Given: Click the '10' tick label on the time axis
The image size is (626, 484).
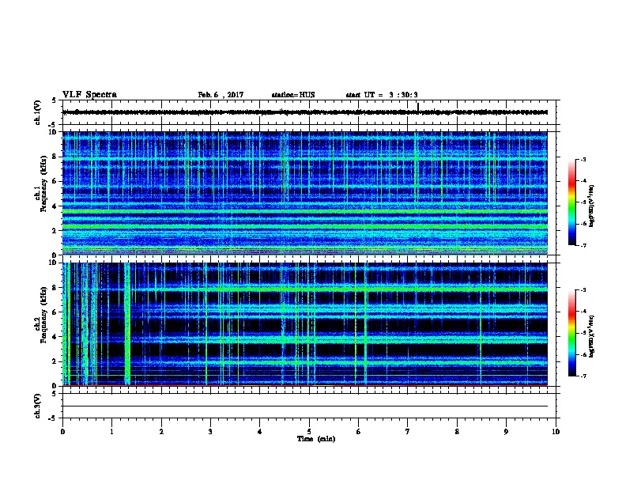Looking at the screenshot, I should [x=556, y=431].
